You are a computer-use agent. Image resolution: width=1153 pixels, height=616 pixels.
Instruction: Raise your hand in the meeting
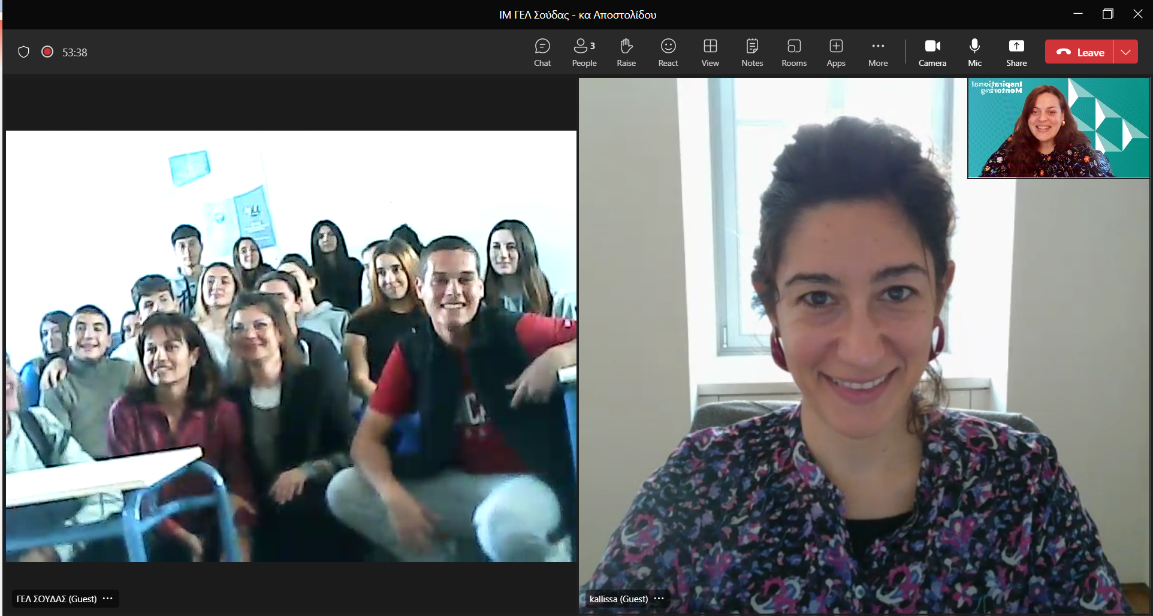pyautogui.click(x=626, y=52)
